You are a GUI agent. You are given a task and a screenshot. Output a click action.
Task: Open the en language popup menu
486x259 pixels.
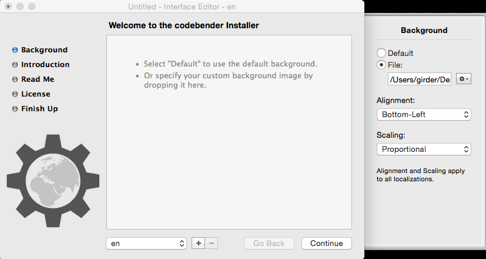(x=146, y=244)
